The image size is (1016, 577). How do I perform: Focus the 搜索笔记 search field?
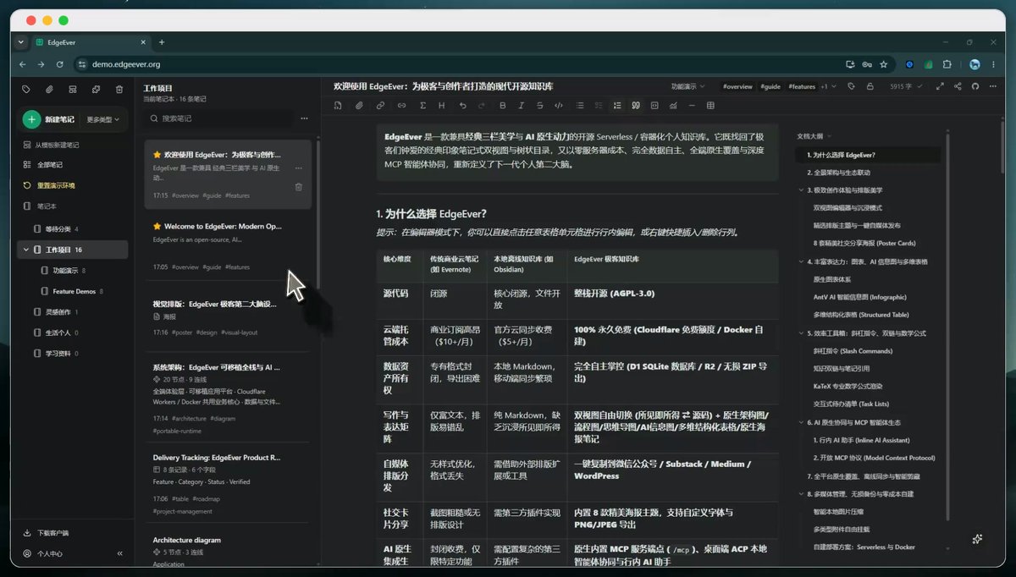pos(220,118)
